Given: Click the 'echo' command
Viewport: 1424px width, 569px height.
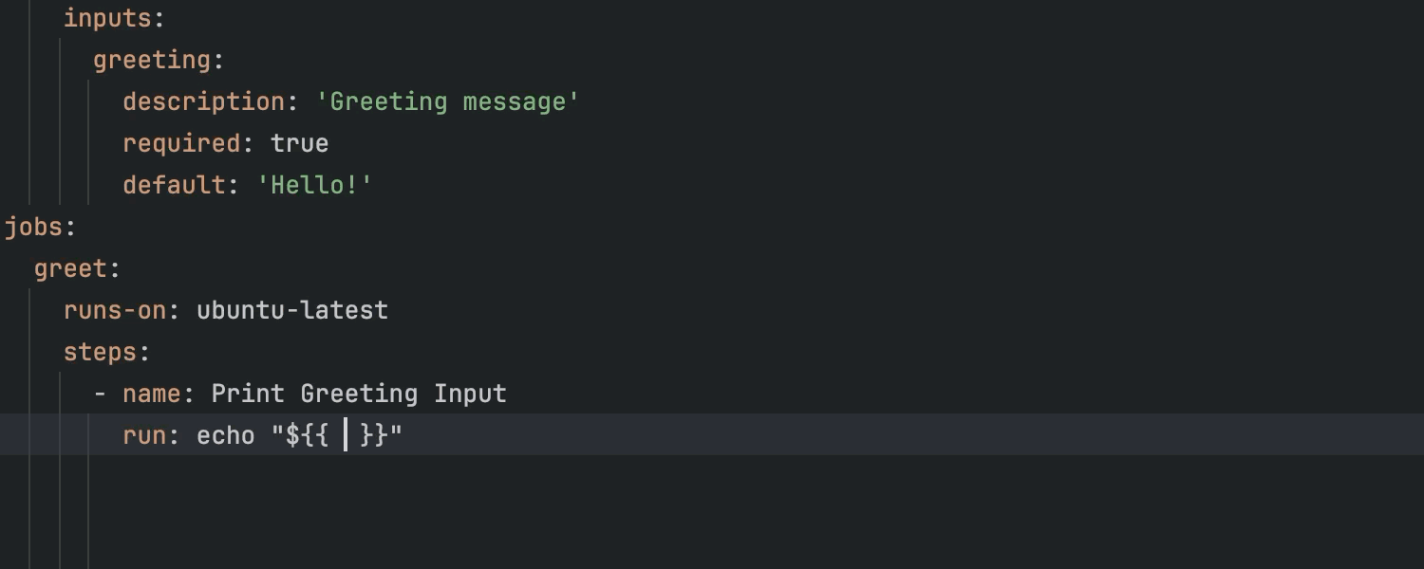Looking at the screenshot, I should [x=226, y=436].
